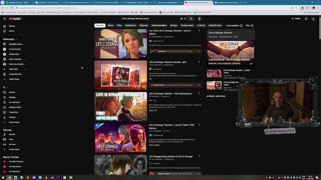Open Launch Trailer PS5 Games thumbnail

click(x=121, y=138)
